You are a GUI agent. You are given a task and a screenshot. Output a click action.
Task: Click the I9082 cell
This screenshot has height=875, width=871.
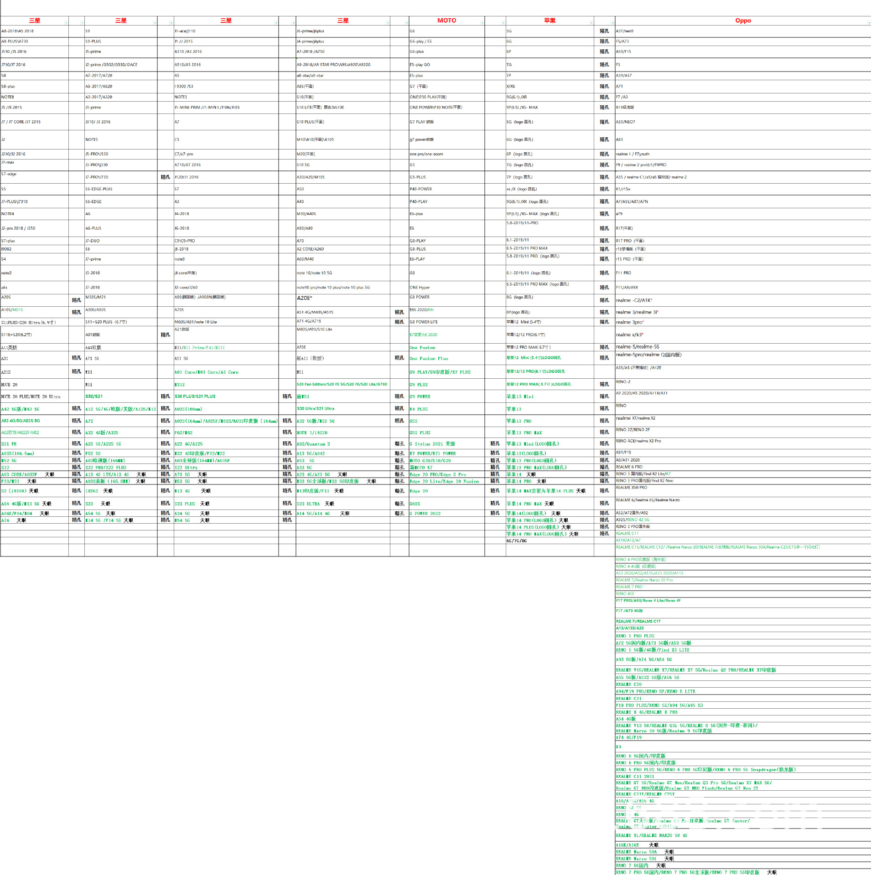tap(34, 249)
